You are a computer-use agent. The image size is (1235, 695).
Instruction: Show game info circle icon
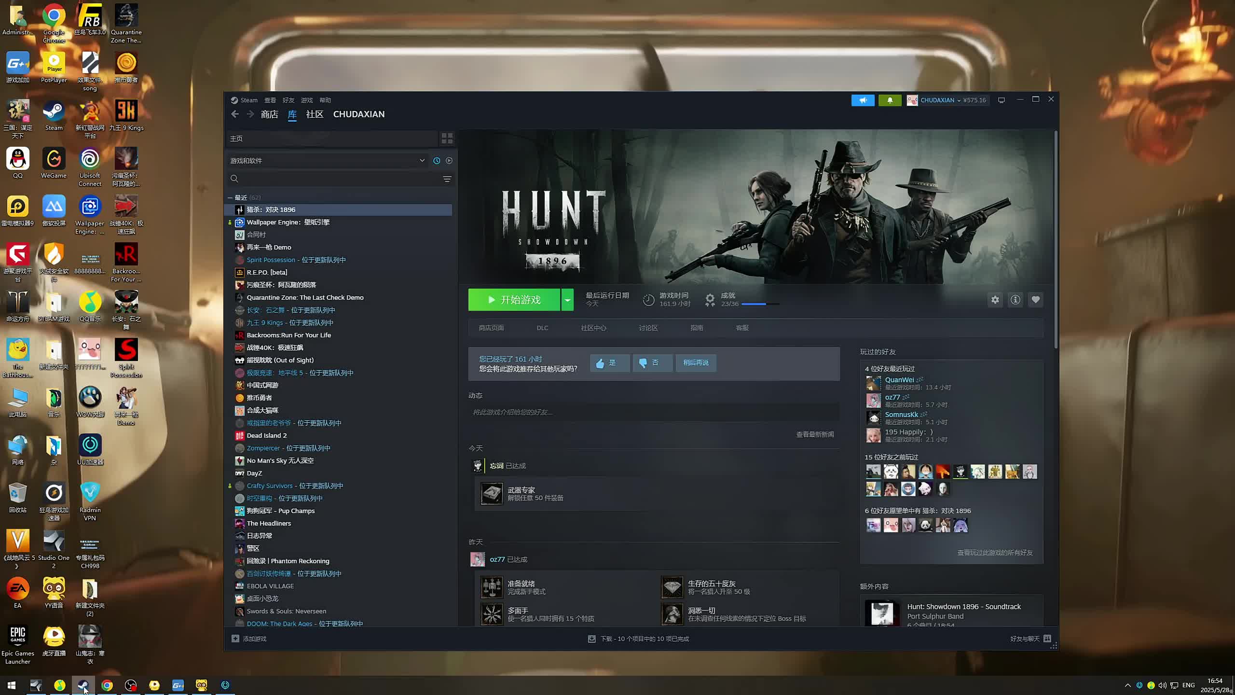(1015, 300)
